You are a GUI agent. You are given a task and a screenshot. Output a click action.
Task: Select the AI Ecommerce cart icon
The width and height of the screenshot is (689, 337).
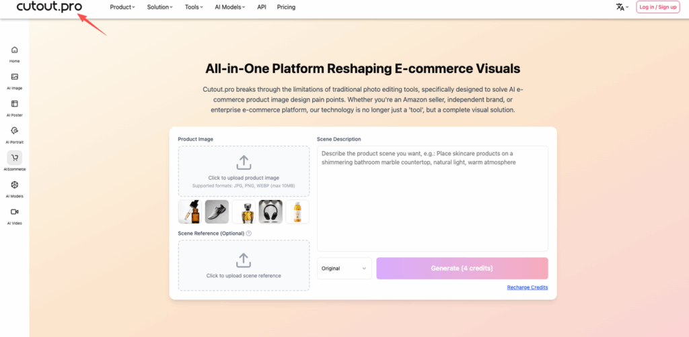point(15,158)
